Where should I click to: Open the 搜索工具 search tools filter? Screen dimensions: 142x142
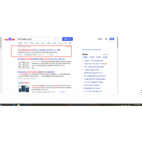tap(68, 47)
